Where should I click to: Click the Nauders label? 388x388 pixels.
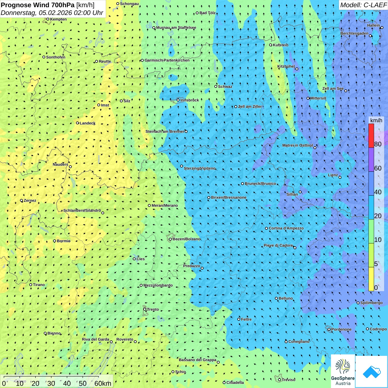[x=60, y=164]
